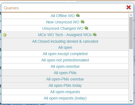Click the scrollbar up arrow in Queries list
Image resolution: width=135 pixels, height=105 pixels.
pos(131,15)
